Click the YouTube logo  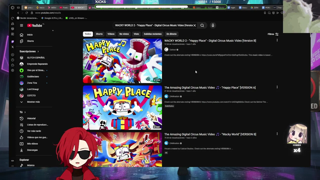[34, 25]
